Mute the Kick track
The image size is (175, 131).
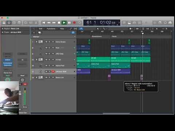click(x=46, y=48)
